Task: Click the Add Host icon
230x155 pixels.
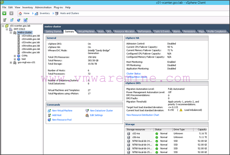Action: [x=49, y=115]
